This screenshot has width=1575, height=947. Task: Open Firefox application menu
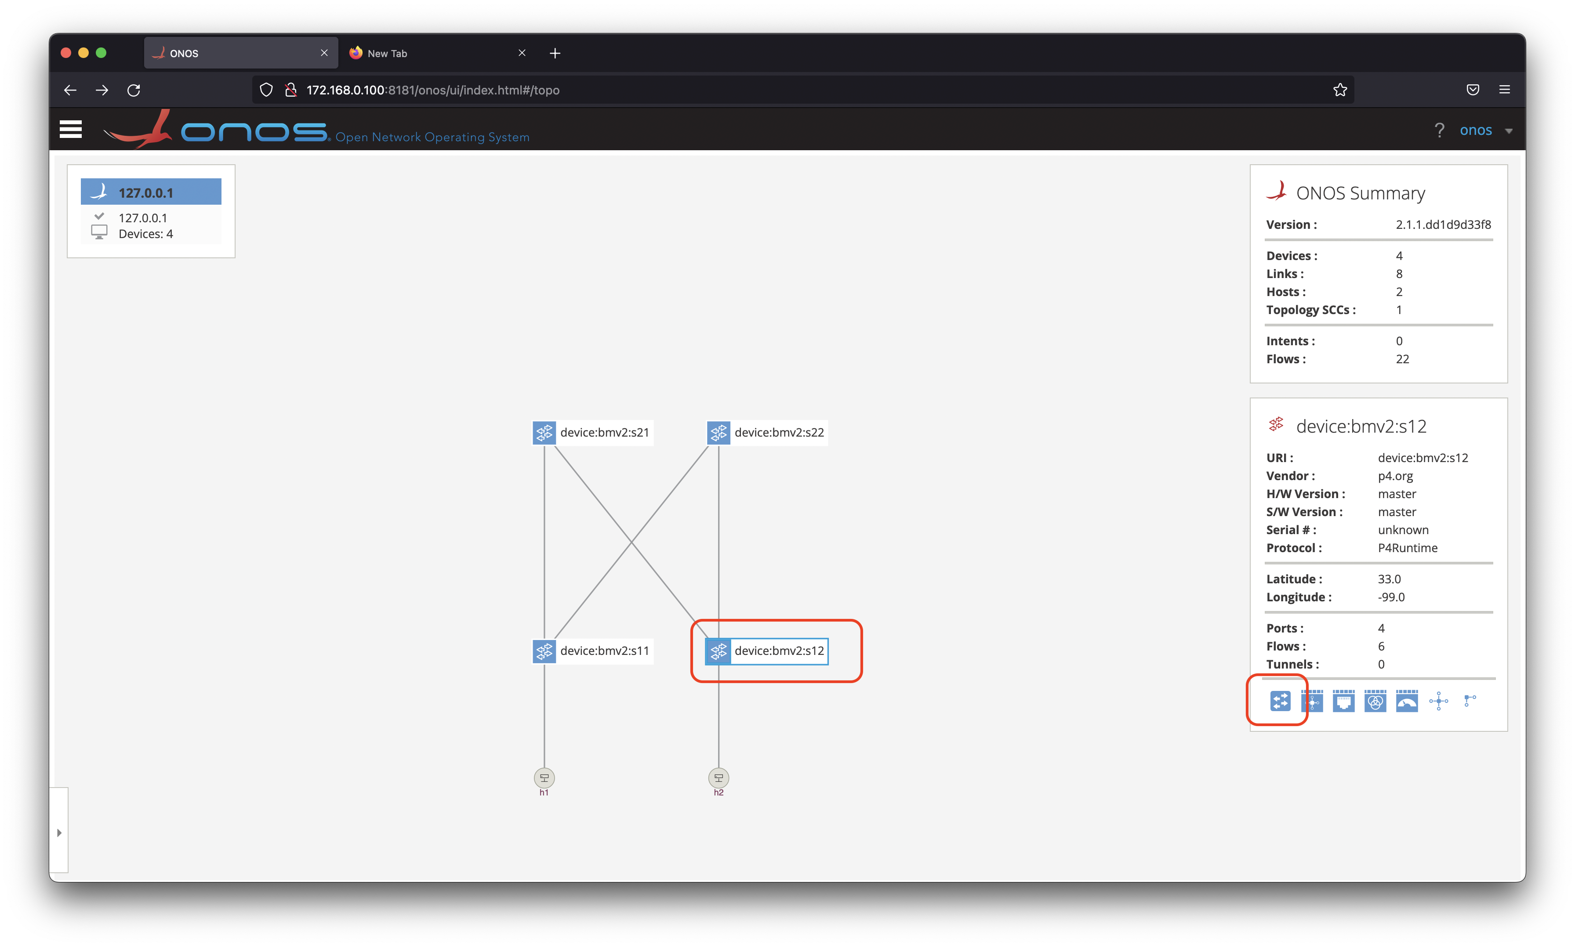(1505, 90)
